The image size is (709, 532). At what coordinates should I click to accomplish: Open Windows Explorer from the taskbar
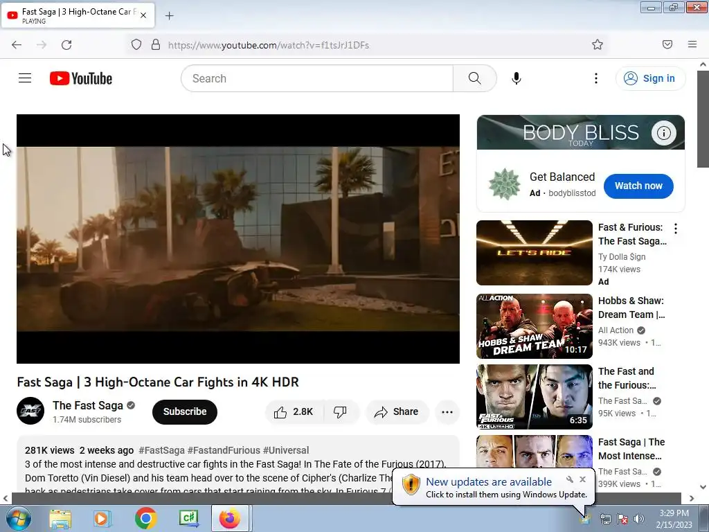click(60, 518)
